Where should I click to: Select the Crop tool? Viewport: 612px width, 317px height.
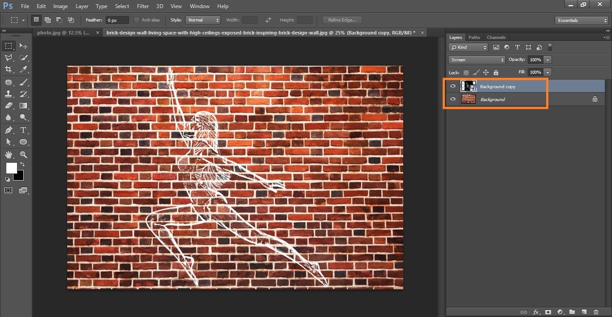9,69
